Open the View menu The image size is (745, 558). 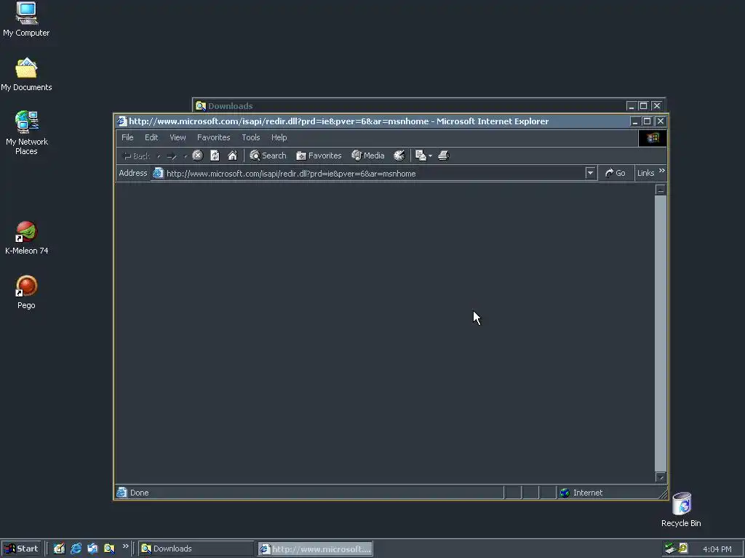[x=178, y=137]
